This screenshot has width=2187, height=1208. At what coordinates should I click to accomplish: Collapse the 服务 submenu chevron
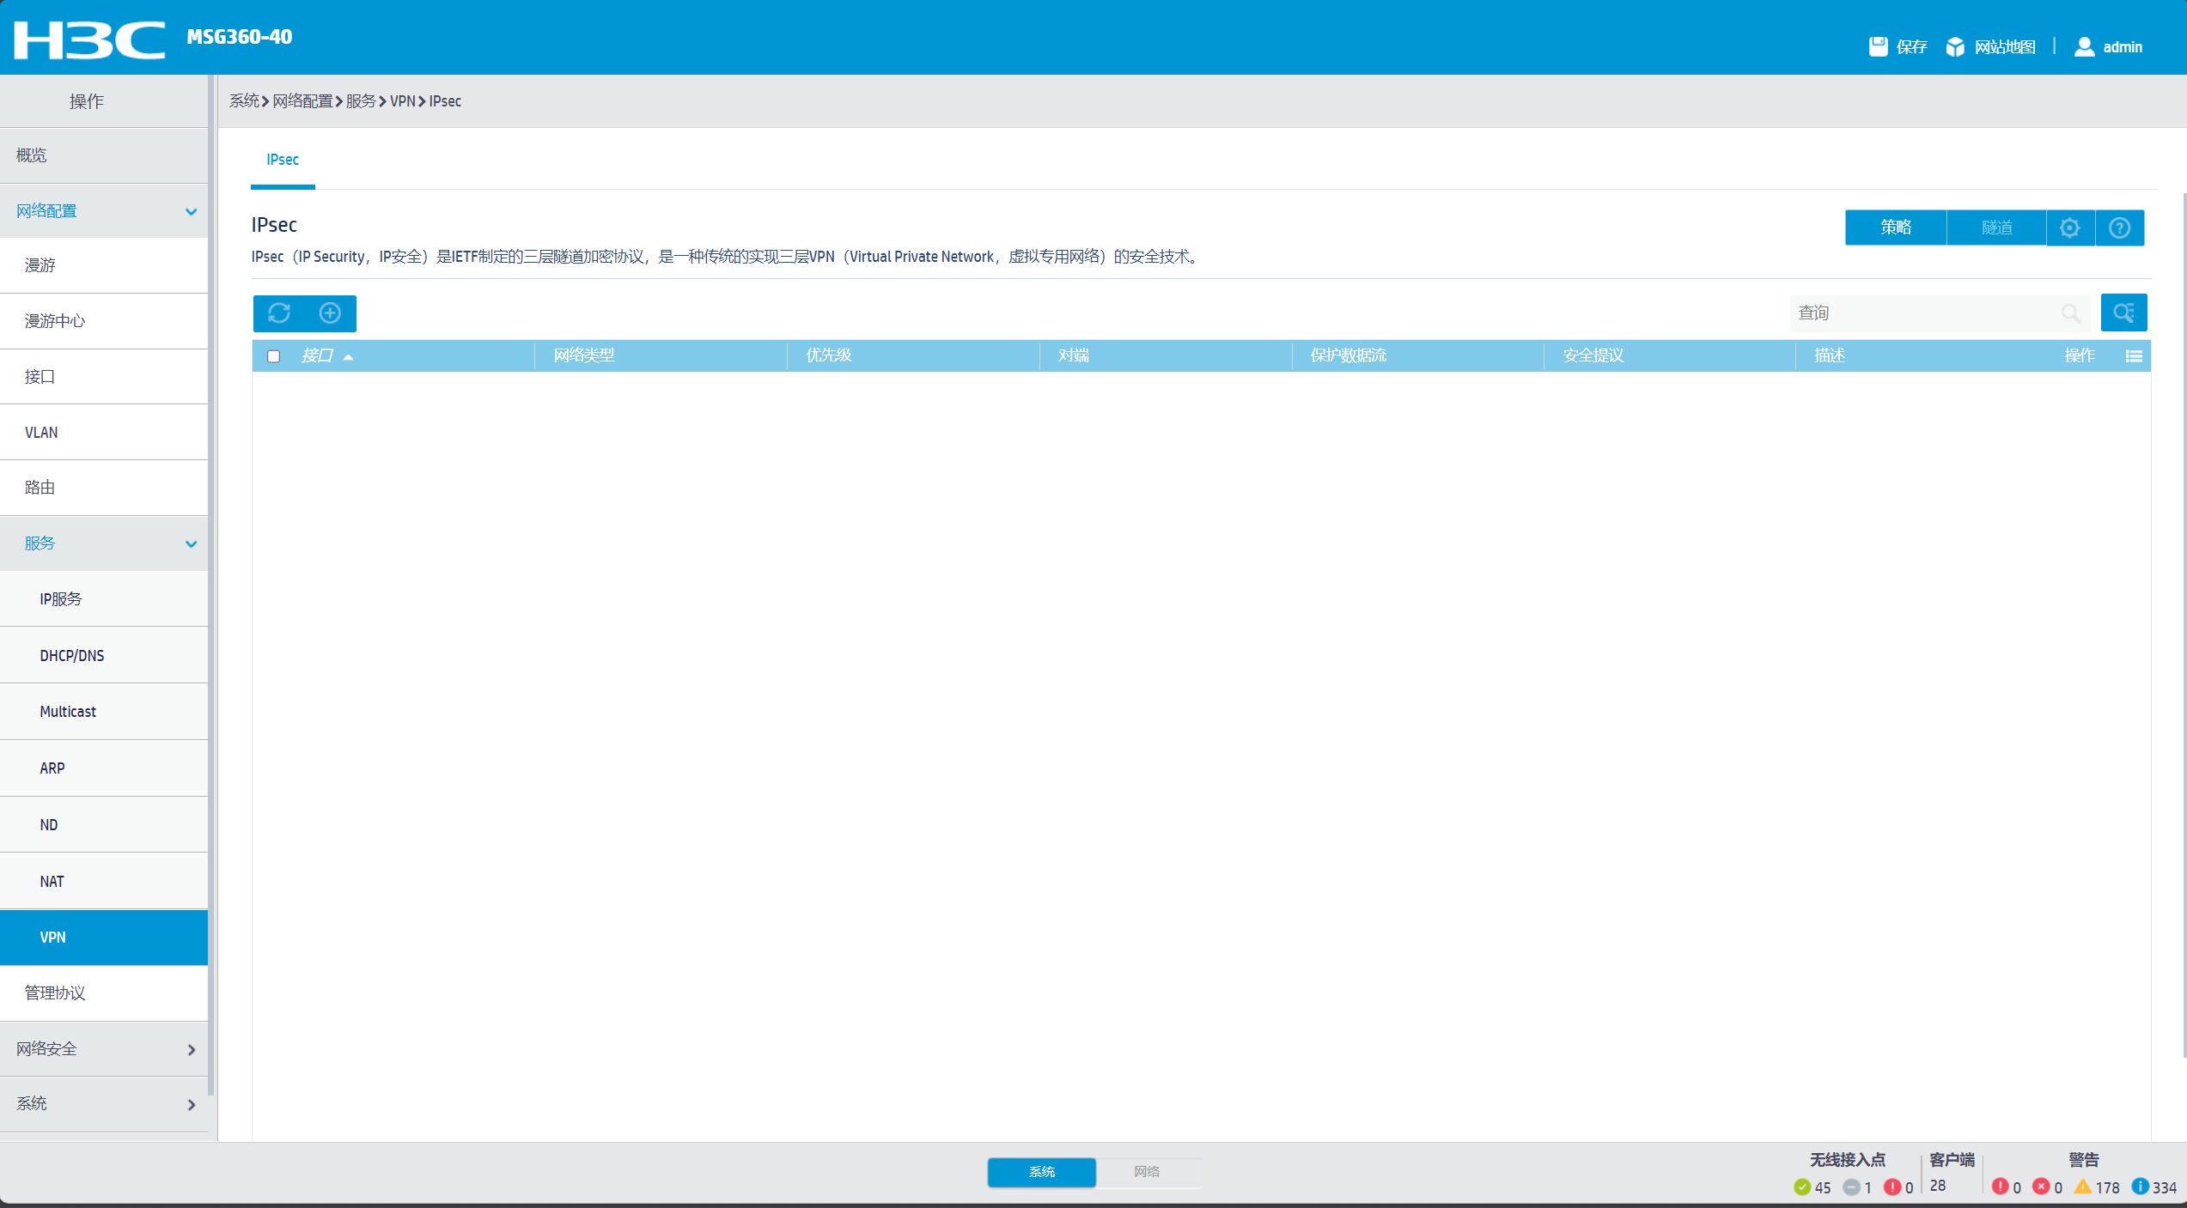pyautogui.click(x=191, y=544)
